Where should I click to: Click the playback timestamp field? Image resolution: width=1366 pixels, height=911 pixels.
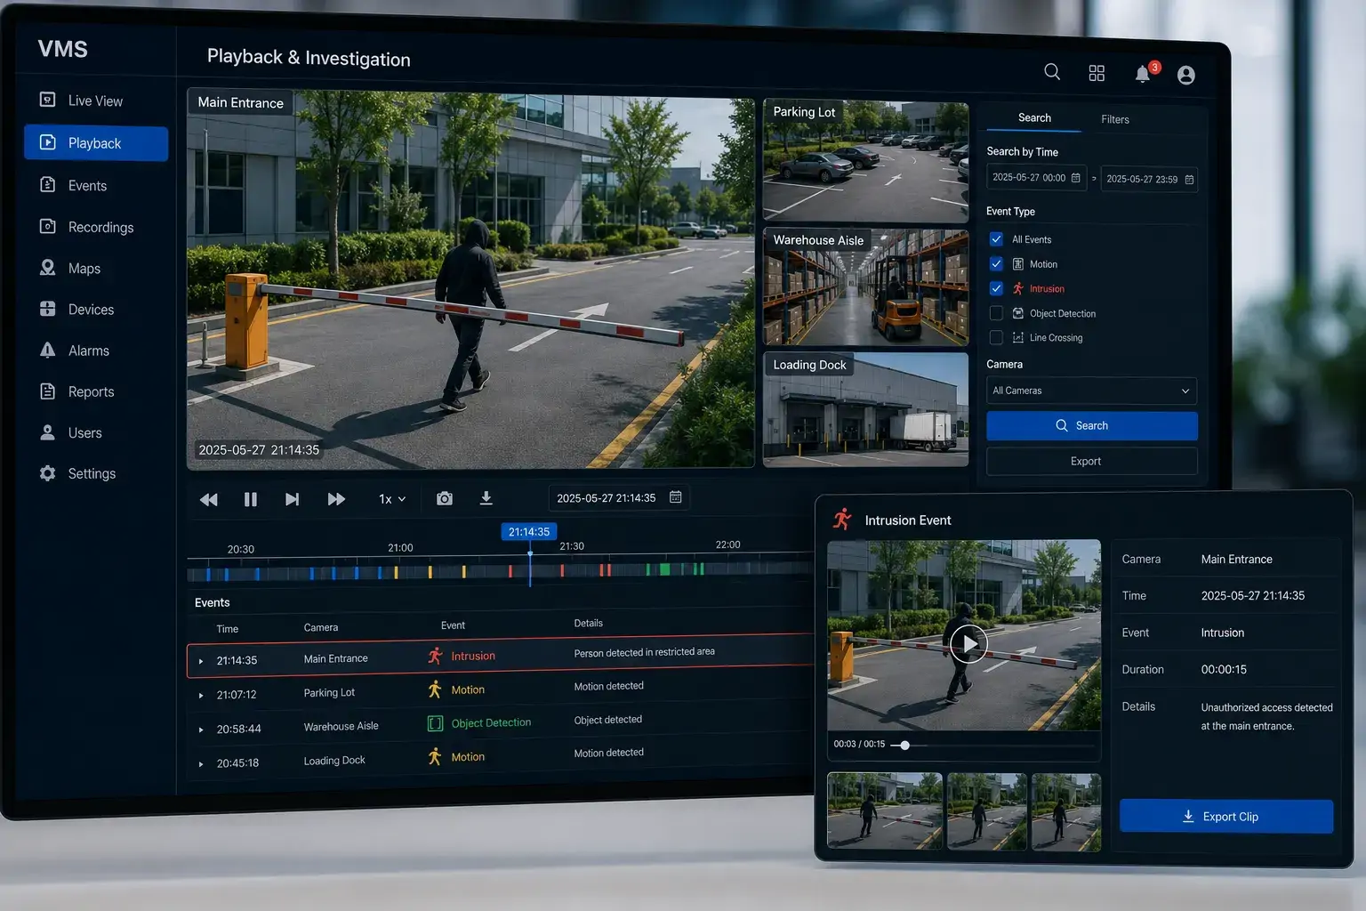pyautogui.click(x=619, y=497)
